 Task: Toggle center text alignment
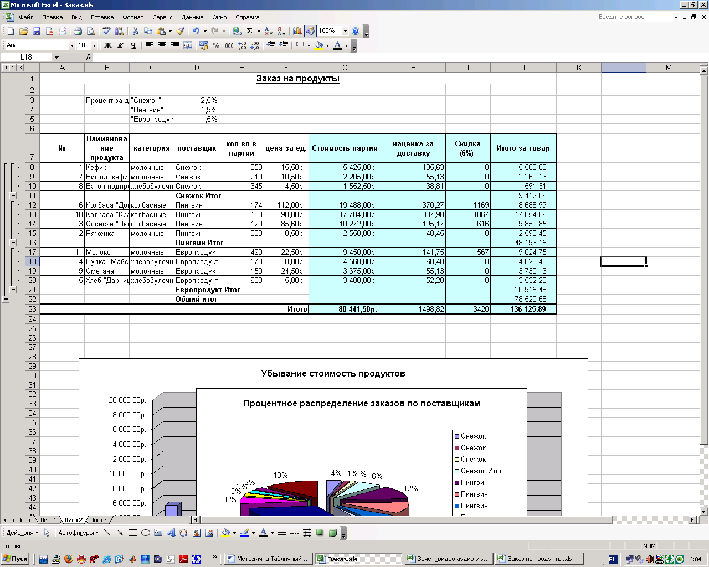[x=162, y=45]
